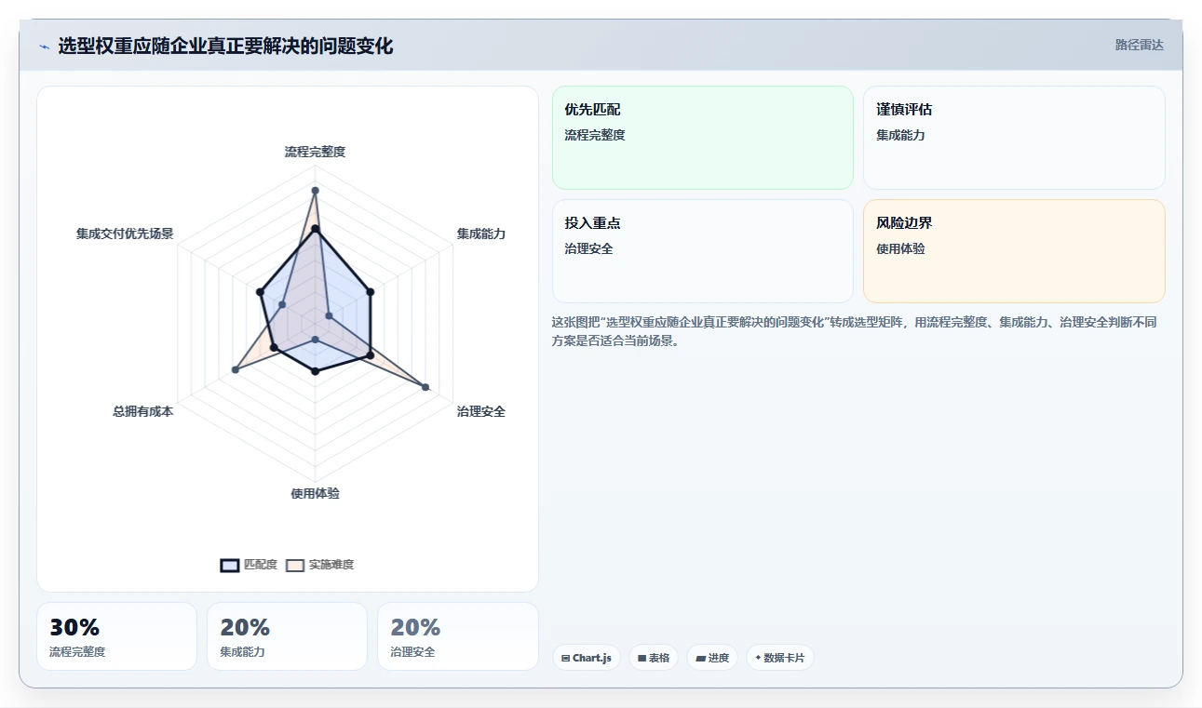Click the 匹配度 point on the 集成能力 axis

click(x=371, y=292)
